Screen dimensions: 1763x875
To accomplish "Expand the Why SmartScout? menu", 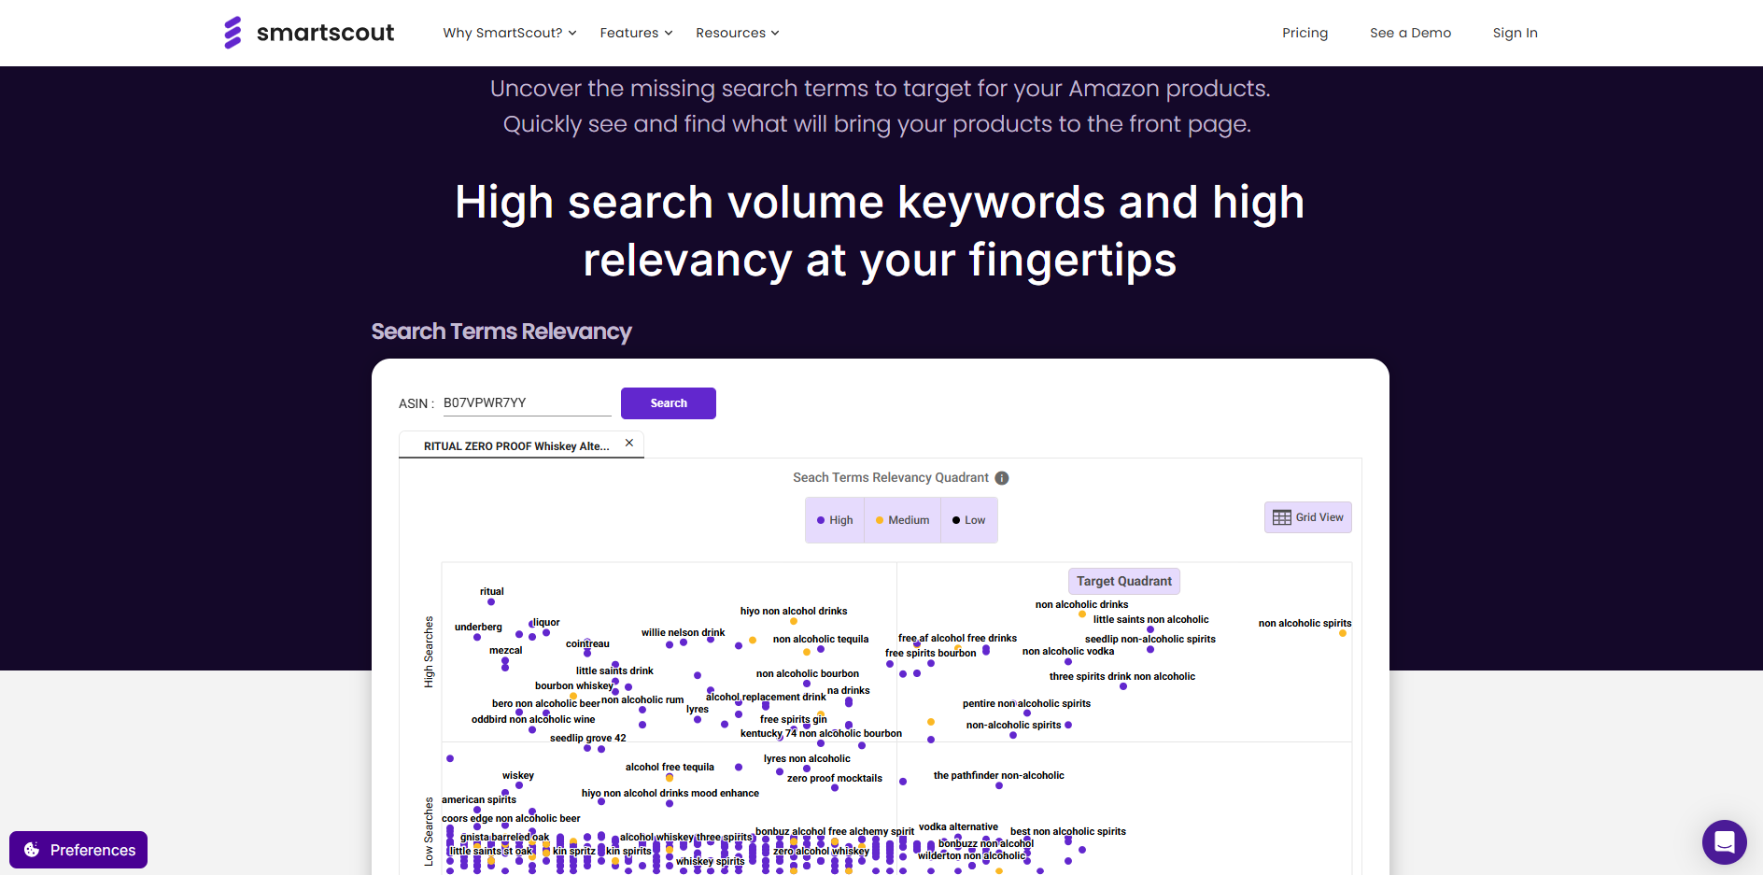I will pyautogui.click(x=510, y=33).
